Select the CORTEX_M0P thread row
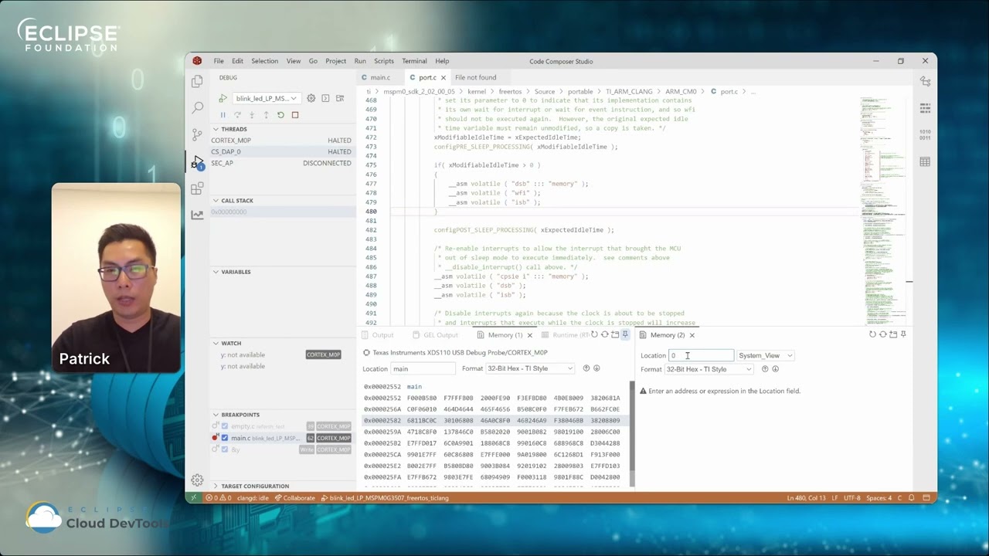The width and height of the screenshot is (989, 556). pyautogui.click(x=281, y=141)
